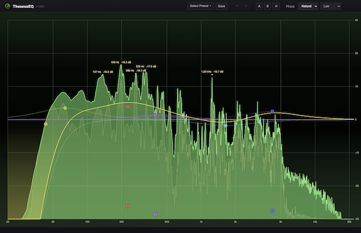Viewport: 361px width, 233px height.
Task: Click the 198 Hz peak label
Action: (121, 62)
